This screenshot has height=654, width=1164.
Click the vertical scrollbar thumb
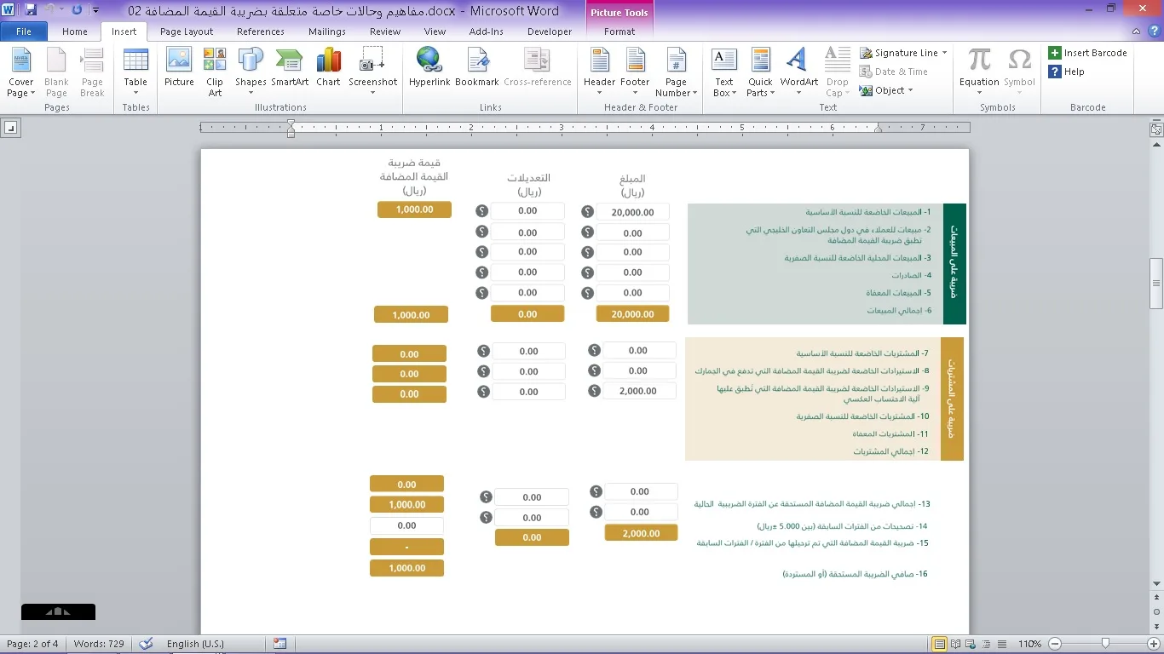tap(1156, 283)
